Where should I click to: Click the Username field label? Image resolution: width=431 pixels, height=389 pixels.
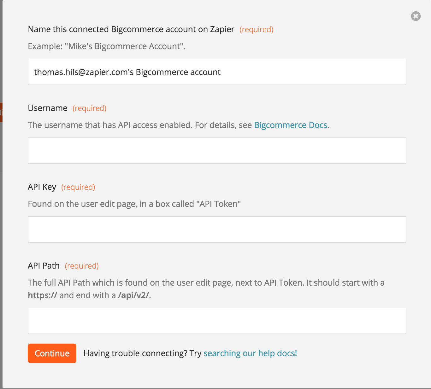[x=48, y=108]
